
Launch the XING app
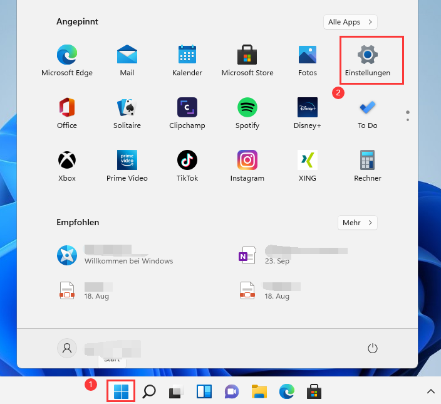pyautogui.click(x=308, y=166)
